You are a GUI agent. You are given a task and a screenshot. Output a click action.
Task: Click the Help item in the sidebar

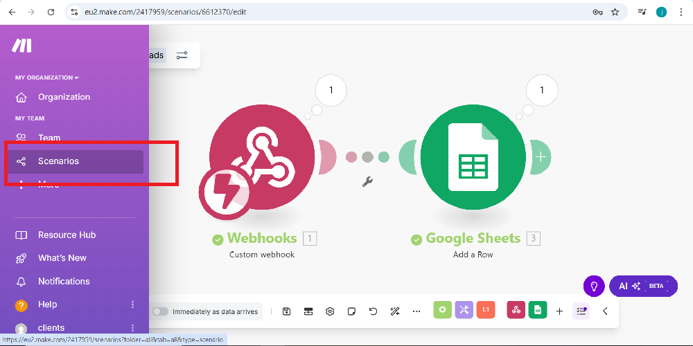coord(47,304)
